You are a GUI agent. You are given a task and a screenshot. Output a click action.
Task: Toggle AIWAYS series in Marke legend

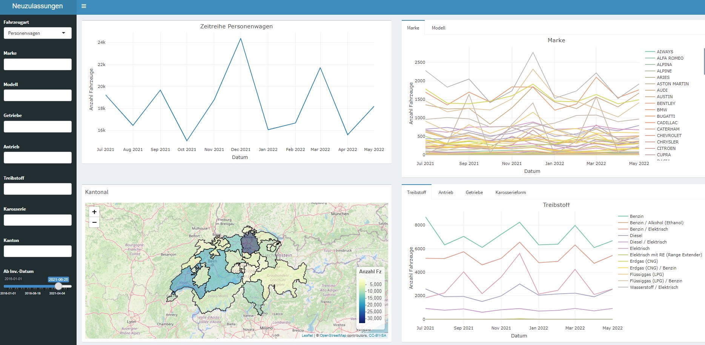pos(665,52)
